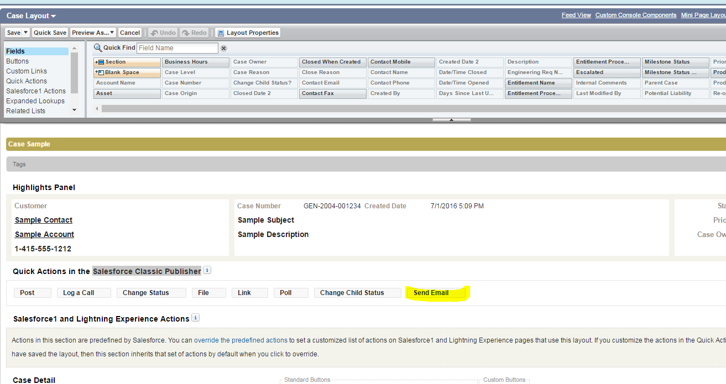Select the Blank Space palette element
Screen dimensions: 726x384
coord(127,72)
